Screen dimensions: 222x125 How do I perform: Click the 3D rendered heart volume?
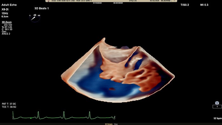point(118,70)
